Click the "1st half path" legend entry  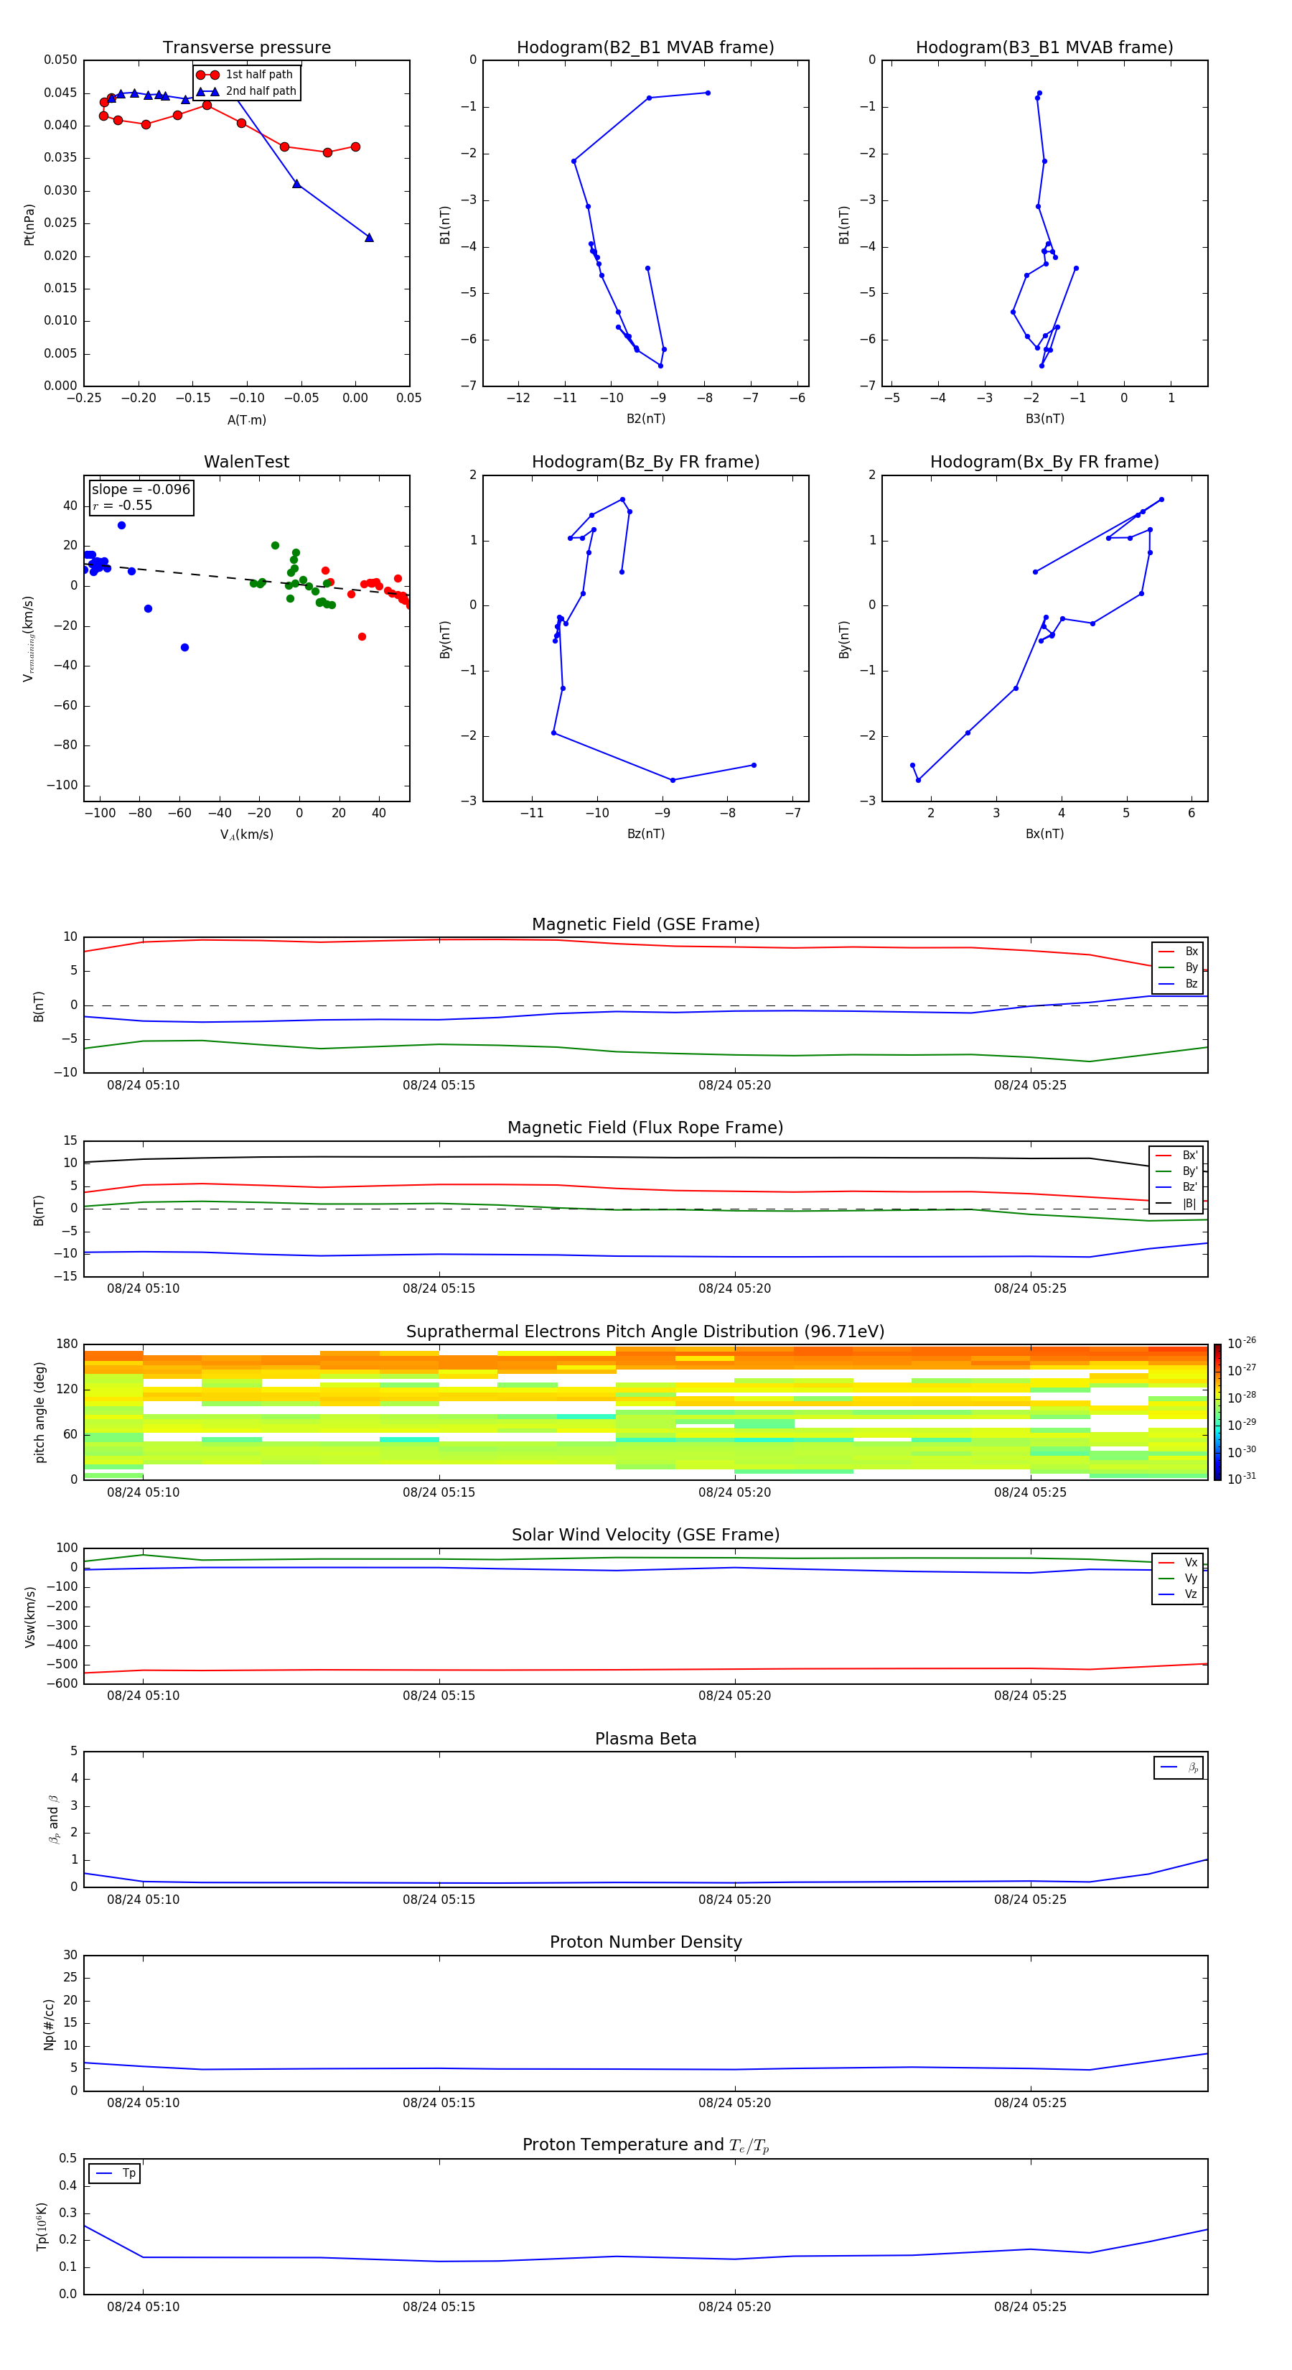pyautogui.click(x=245, y=75)
